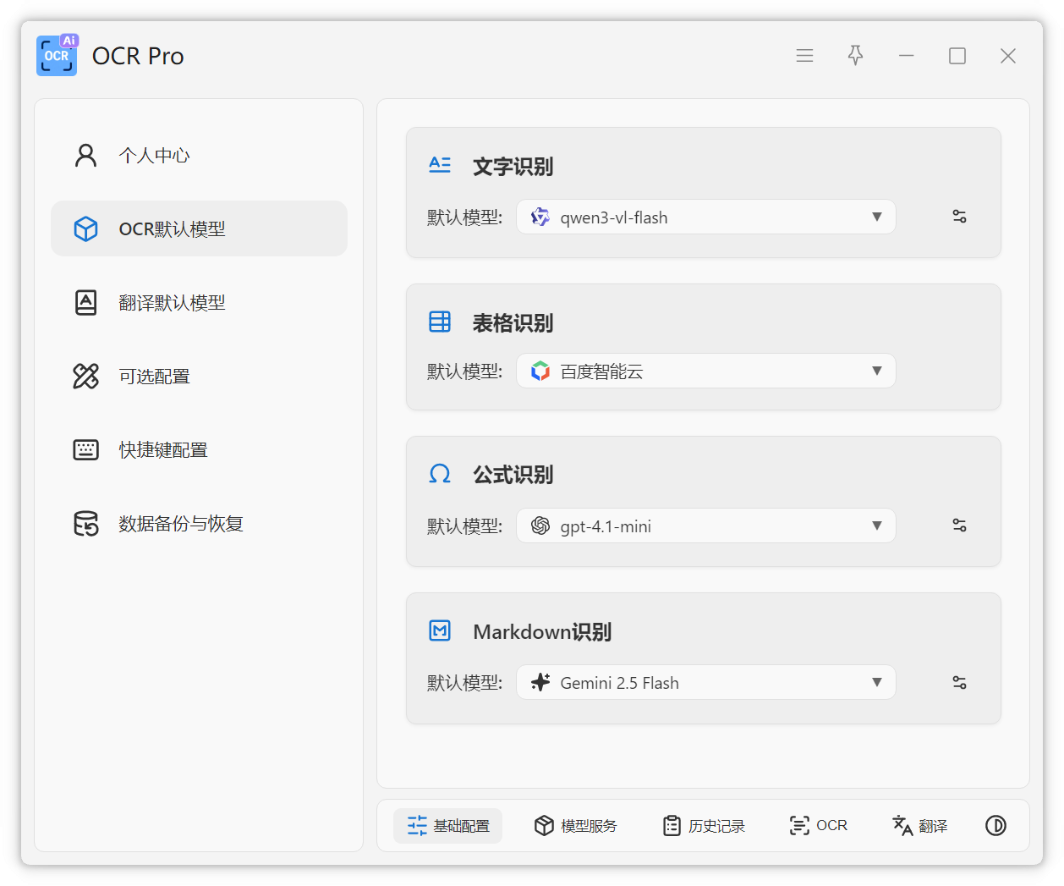Switch to the 模型服务 tab

point(575,826)
